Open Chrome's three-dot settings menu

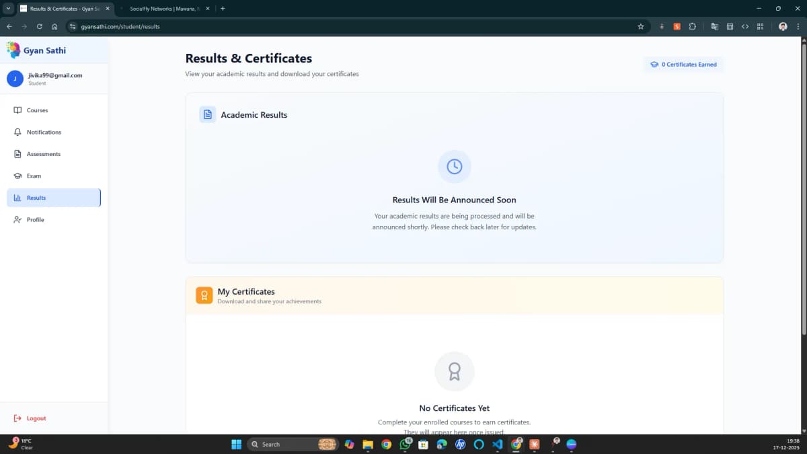(800, 26)
